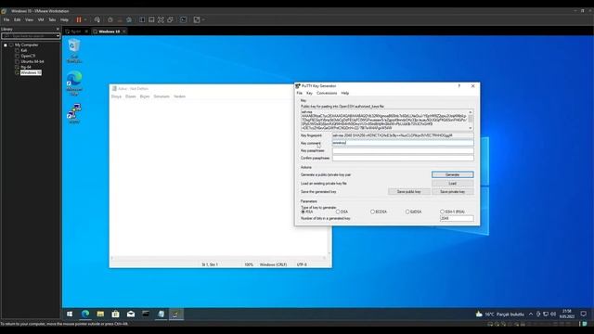Click the send Ctrl+Alt+Del toolbar icon

coord(97,19)
